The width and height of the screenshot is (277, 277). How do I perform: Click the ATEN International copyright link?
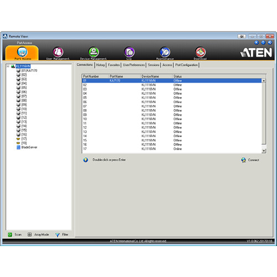[138, 241]
